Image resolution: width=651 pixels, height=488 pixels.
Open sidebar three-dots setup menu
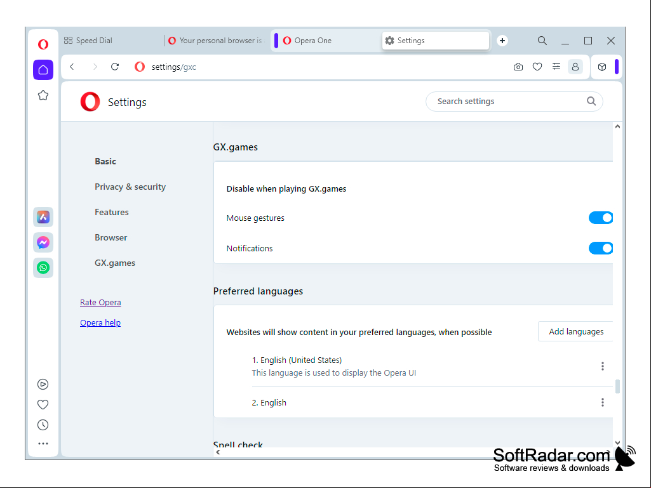click(x=43, y=444)
